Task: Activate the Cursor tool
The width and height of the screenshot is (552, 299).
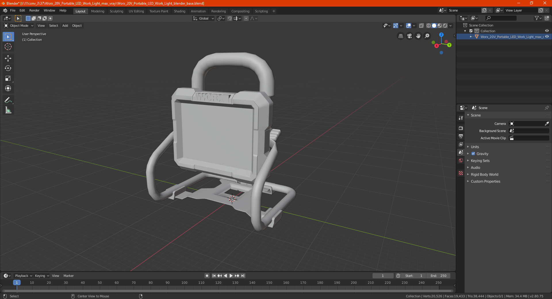Action: [8, 47]
